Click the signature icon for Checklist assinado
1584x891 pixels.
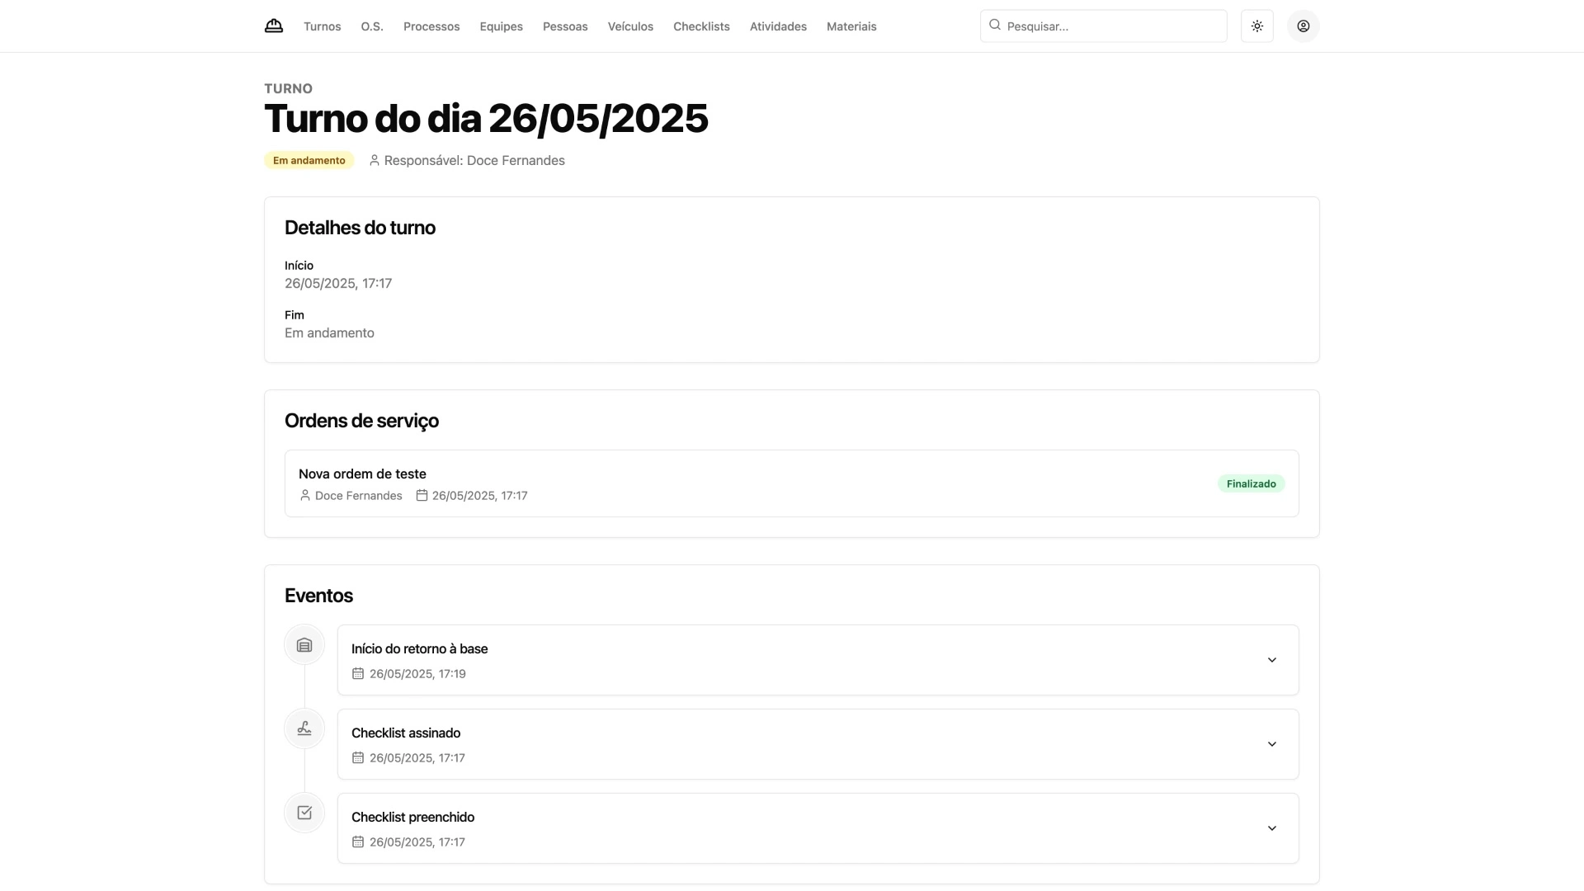point(304,728)
